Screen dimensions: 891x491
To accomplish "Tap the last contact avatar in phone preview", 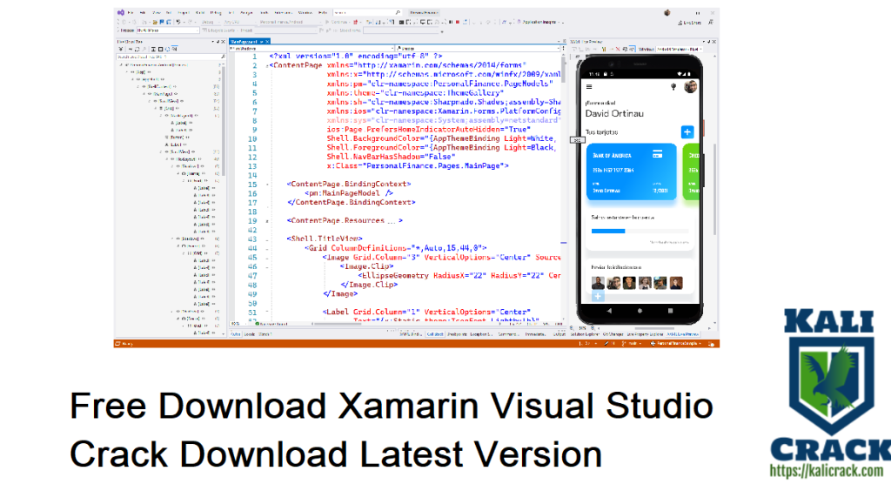I will tap(676, 283).
